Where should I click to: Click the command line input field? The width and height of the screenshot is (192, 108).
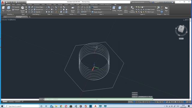[98, 99]
